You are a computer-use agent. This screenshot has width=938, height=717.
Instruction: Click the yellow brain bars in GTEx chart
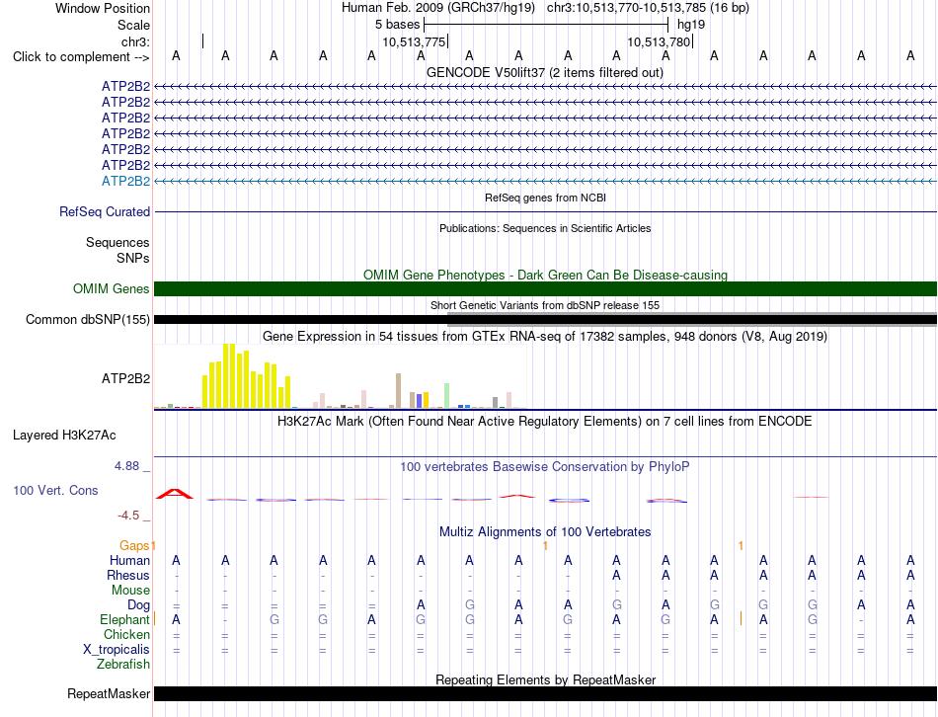247,377
